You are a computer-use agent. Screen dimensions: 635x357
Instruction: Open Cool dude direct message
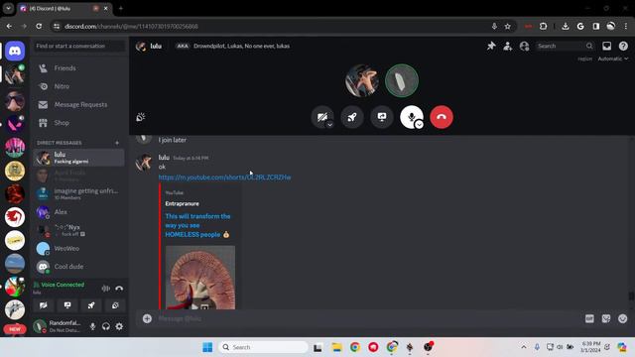pos(78,267)
